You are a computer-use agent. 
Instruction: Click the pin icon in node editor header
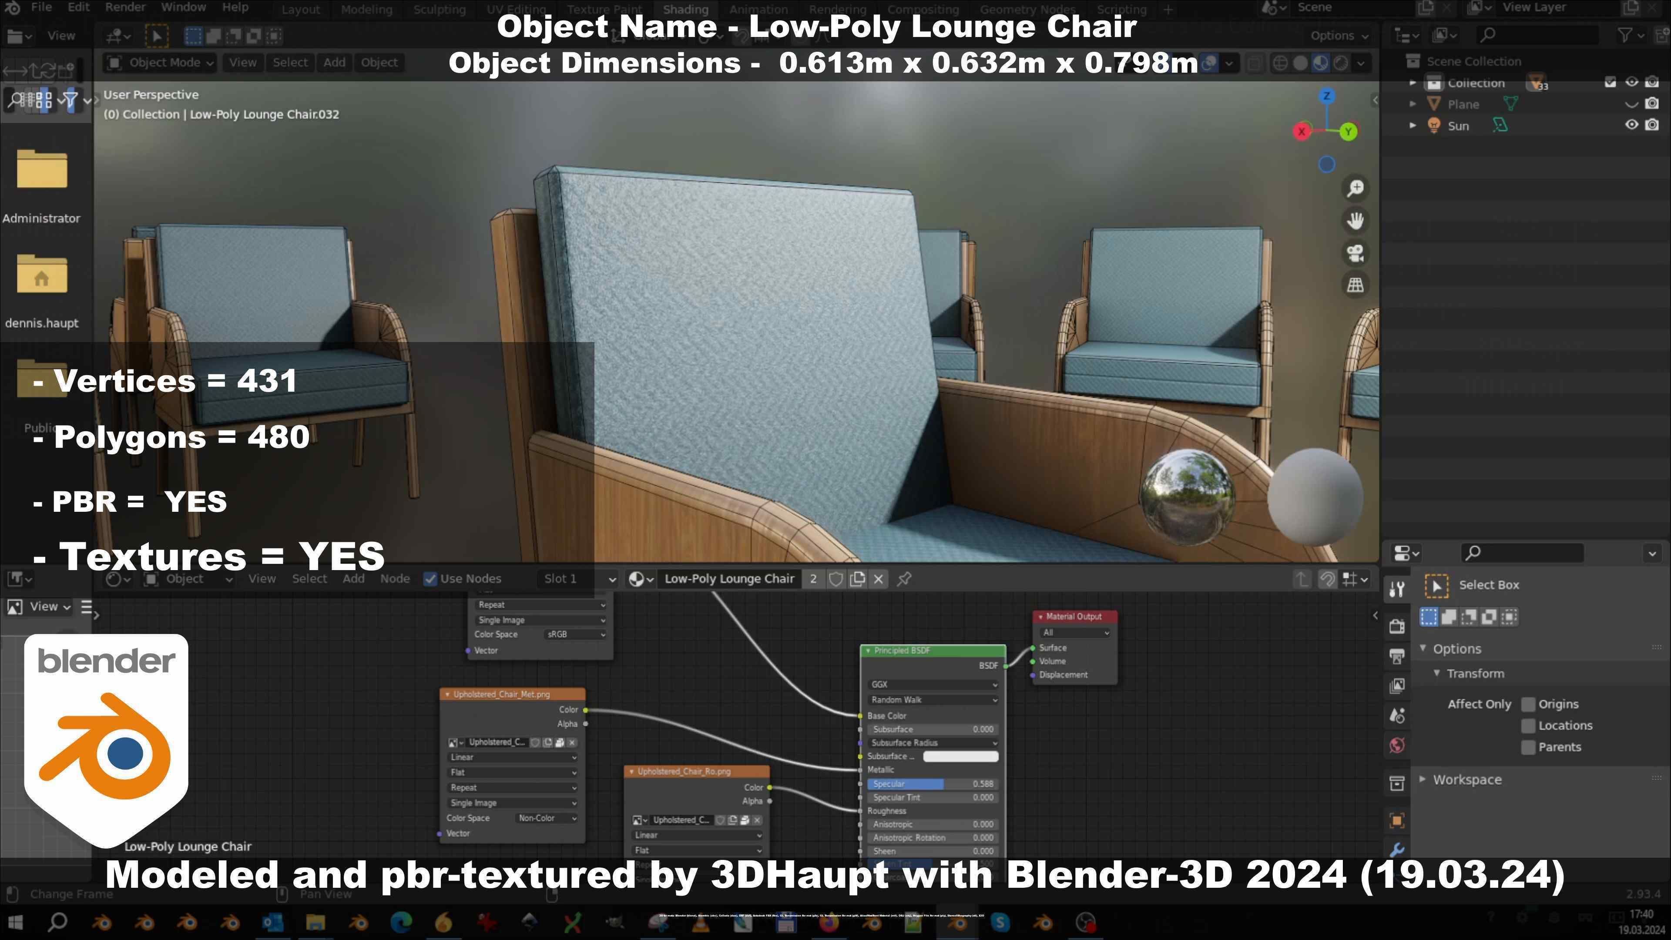(904, 579)
